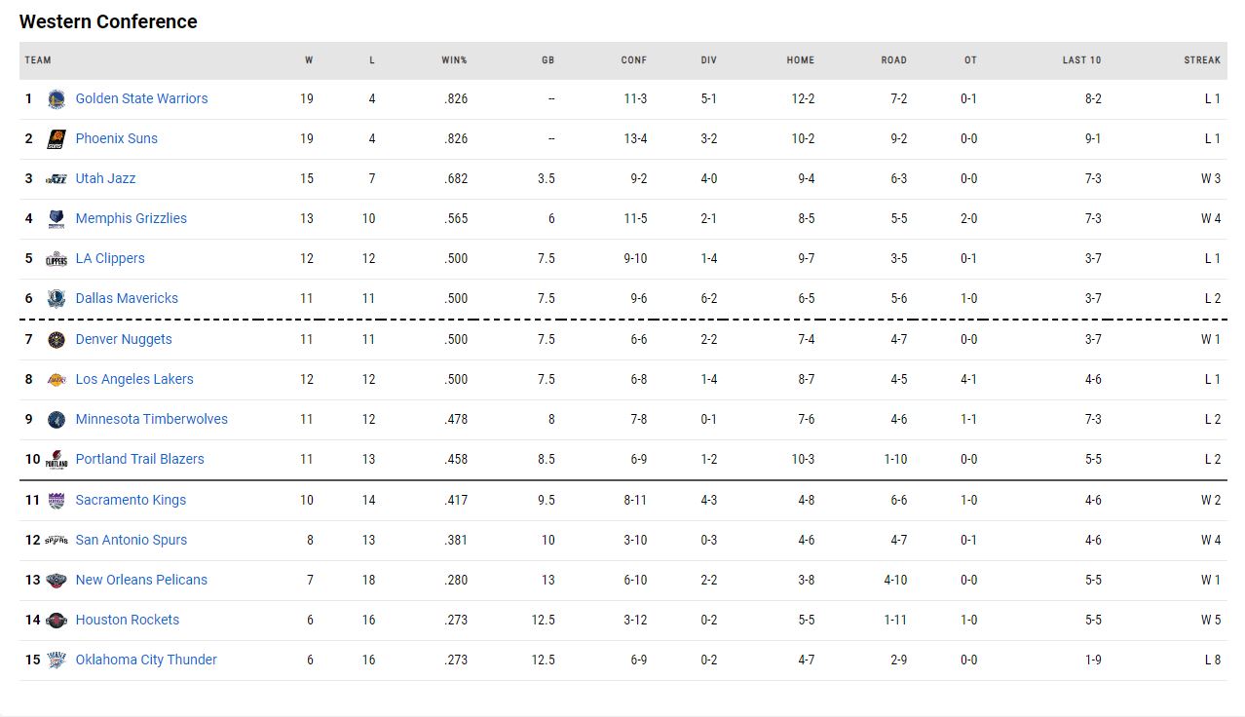Sort by the STREAK column header

pyautogui.click(x=1202, y=60)
